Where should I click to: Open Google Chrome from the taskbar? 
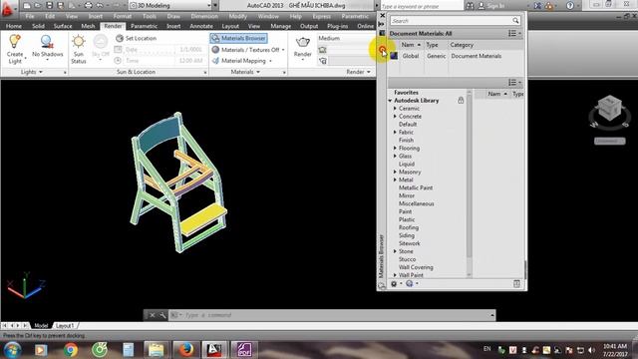[71, 350]
